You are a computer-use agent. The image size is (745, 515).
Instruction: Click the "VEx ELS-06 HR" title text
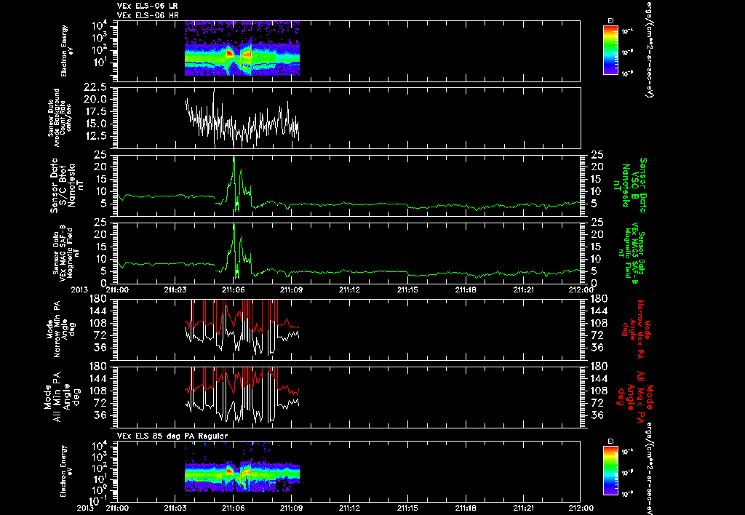click(x=147, y=16)
